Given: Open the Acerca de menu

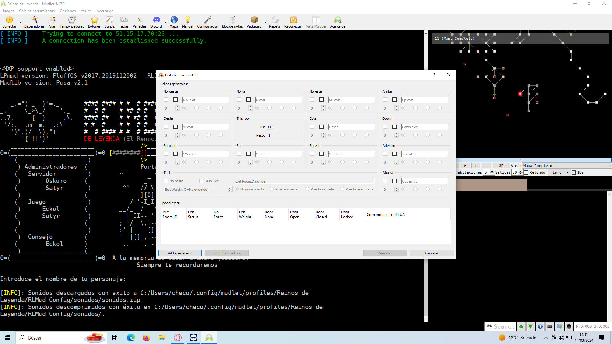Looking at the screenshot, I should coord(105,11).
